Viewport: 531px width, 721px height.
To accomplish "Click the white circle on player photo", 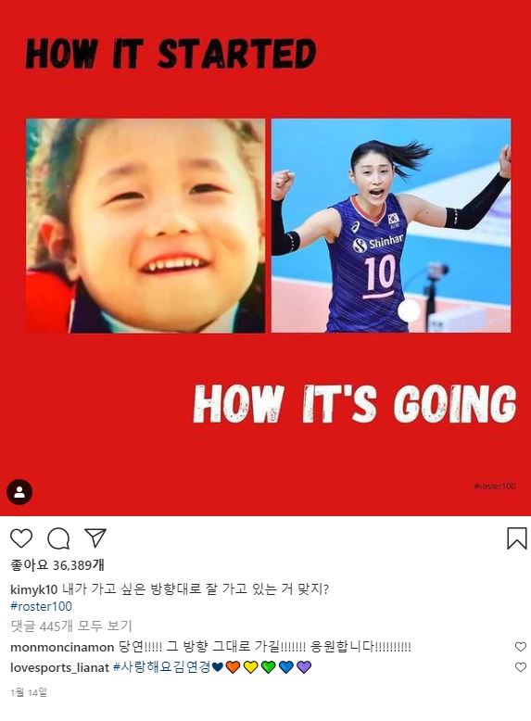I will click(x=409, y=310).
